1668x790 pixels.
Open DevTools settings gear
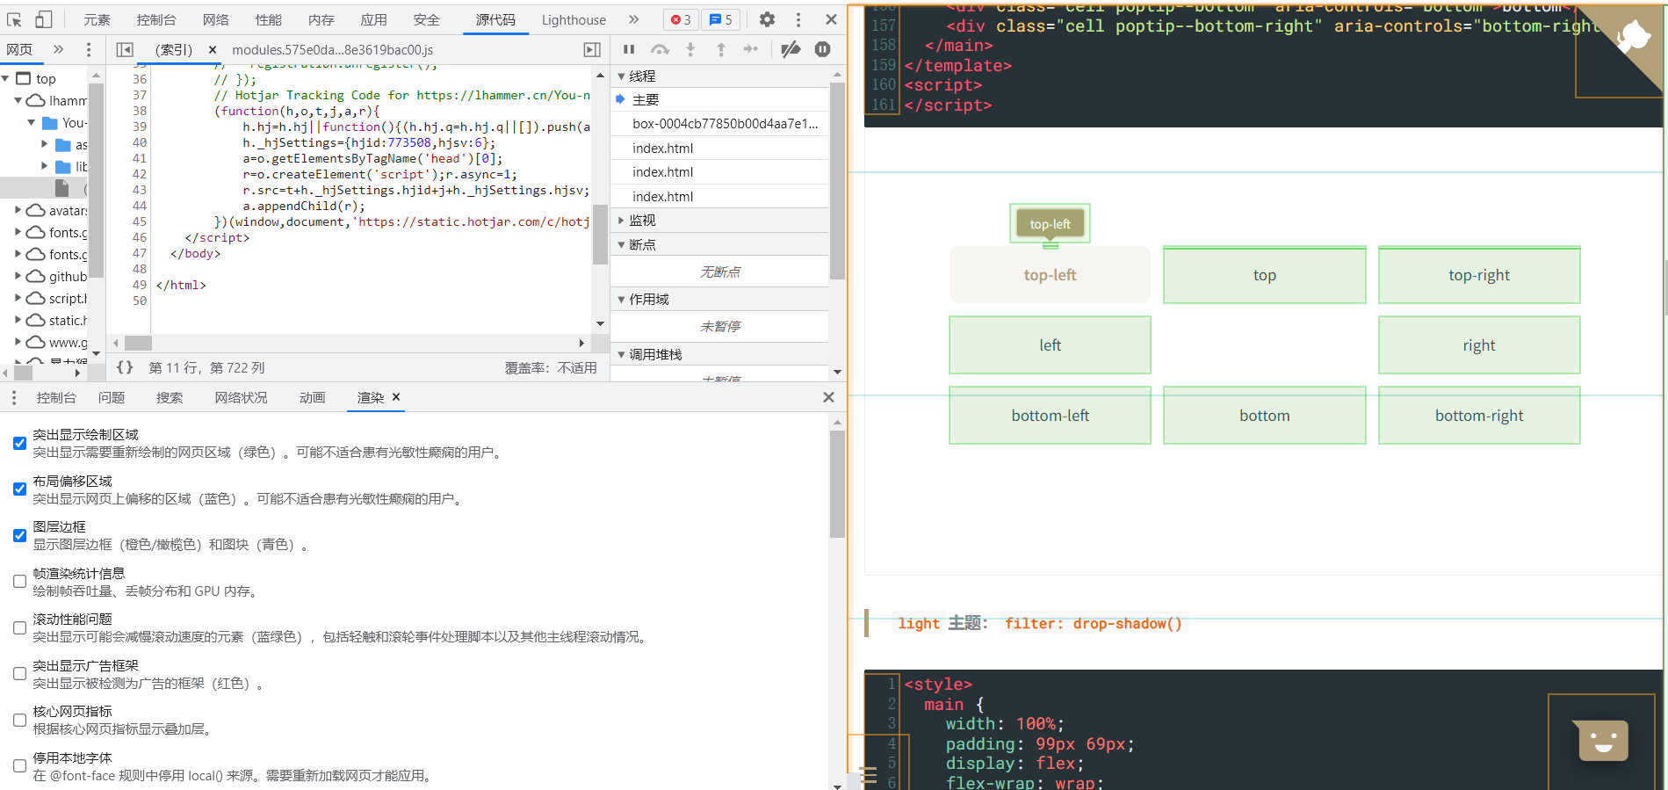(x=767, y=19)
